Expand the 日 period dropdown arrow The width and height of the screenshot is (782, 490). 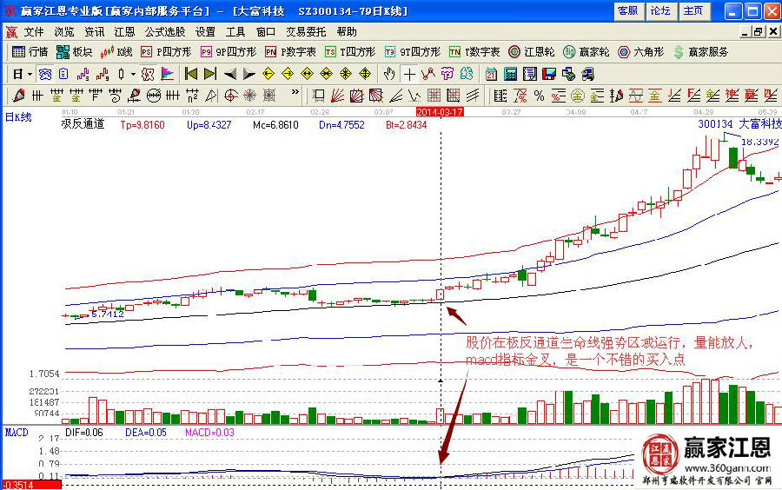29,74
